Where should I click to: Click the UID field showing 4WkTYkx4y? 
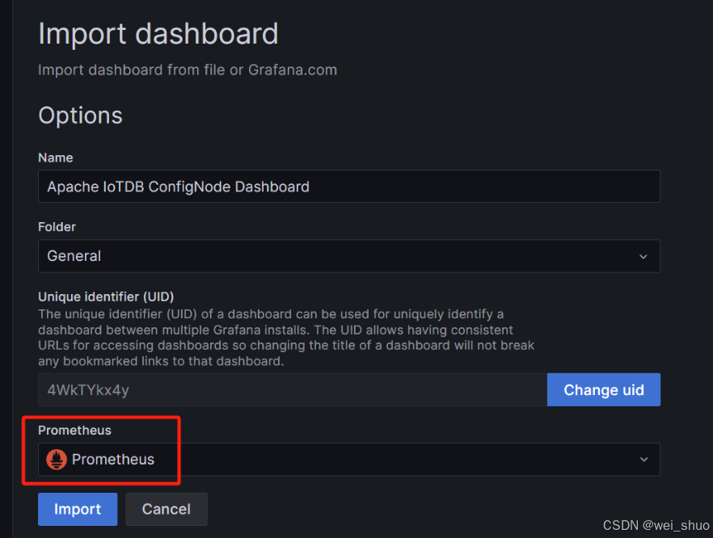291,390
